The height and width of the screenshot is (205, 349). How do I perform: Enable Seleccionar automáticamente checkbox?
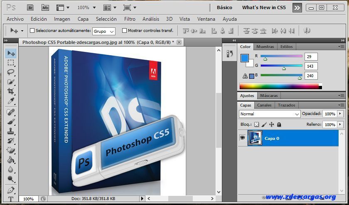click(x=32, y=30)
